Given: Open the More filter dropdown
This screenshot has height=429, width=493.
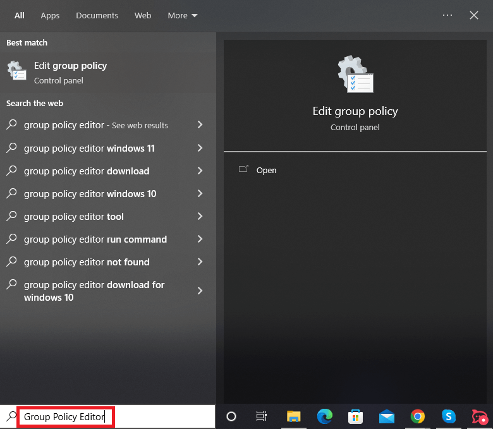Looking at the screenshot, I should (x=183, y=15).
